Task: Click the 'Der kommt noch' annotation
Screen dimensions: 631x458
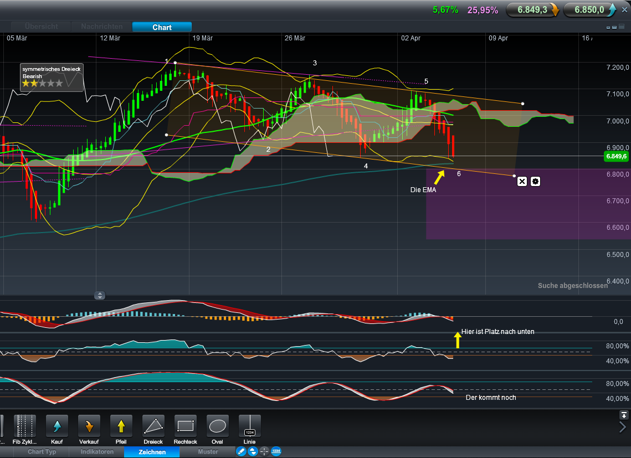Action: click(490, 398)
